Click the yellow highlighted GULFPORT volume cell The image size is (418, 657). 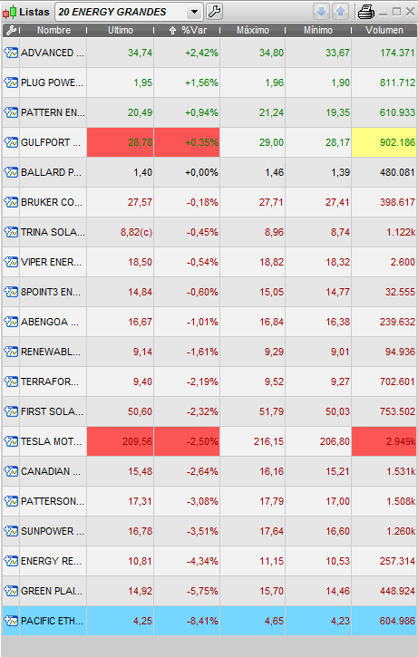click(x=384, y=142)
